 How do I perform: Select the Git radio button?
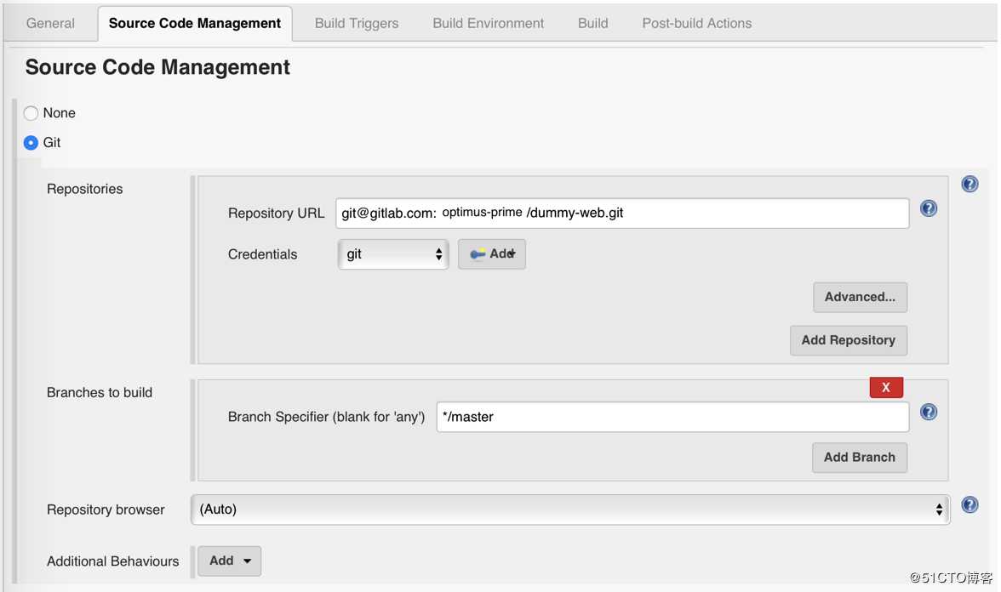[x=30, y=142]
